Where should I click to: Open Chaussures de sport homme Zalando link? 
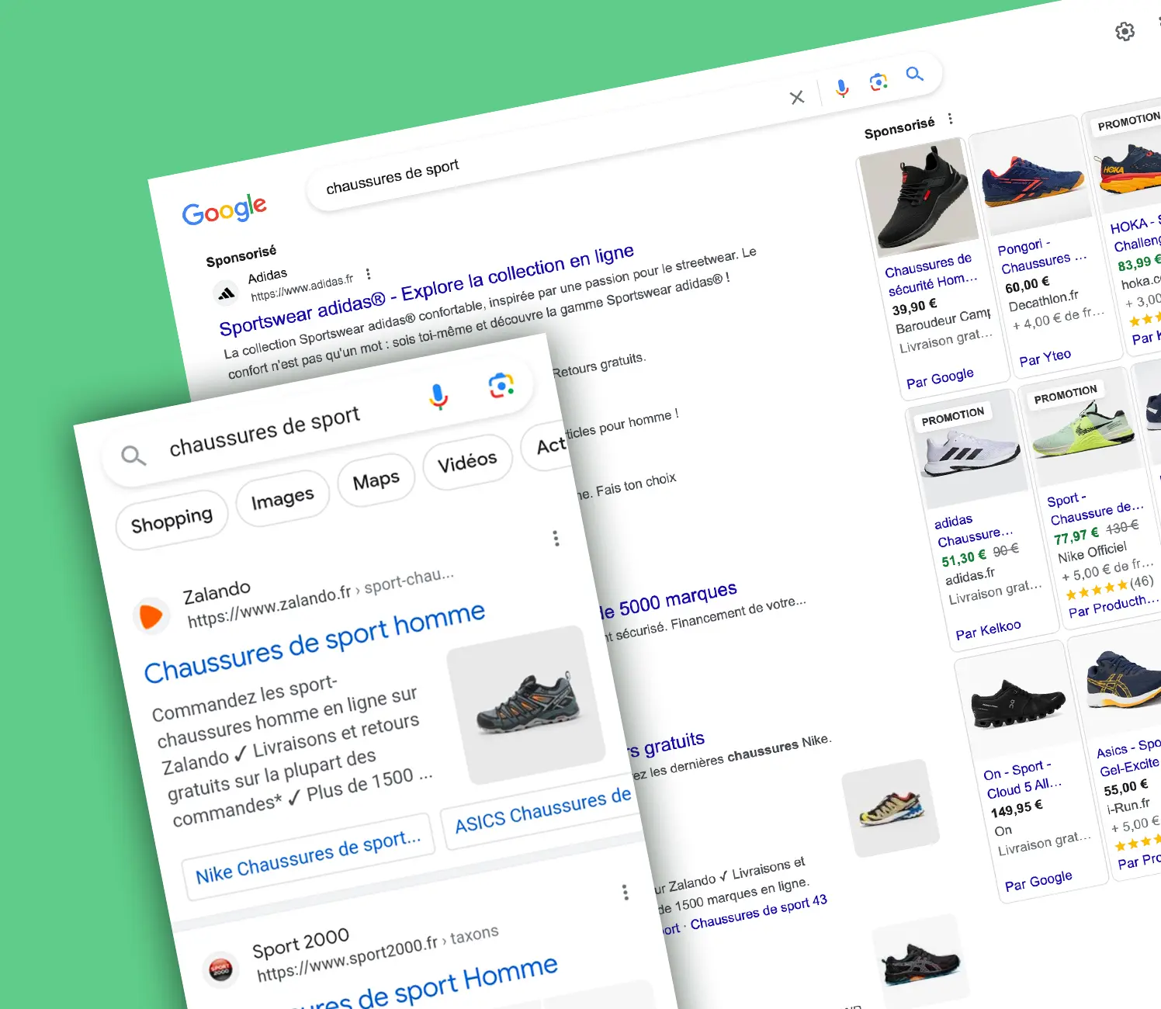pos(314,642)
